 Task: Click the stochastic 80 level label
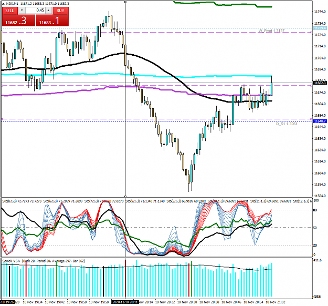[315, 210]
